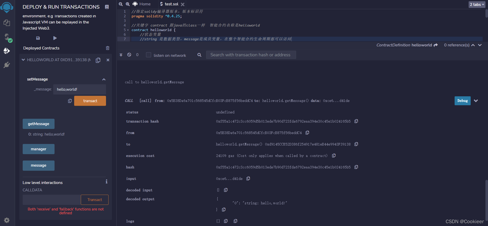Debug the getMessage call
This screenshot has height=226, width=488.
[463, 101]
